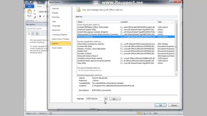The image size is (207, 116).
Task: Select OneNote Notes about Word Documents row
Action: point(126,61)
